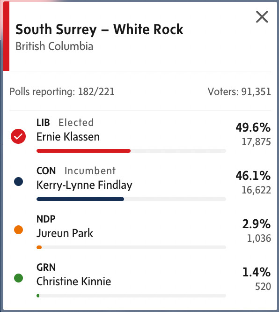
Task: Click the orange NDP vote share bar
Action: (39, 247)
